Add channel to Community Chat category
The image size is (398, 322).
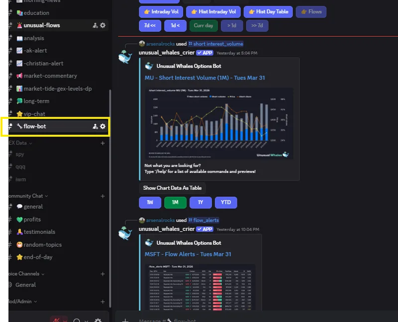pyautogui.click(x=102, y=196)
